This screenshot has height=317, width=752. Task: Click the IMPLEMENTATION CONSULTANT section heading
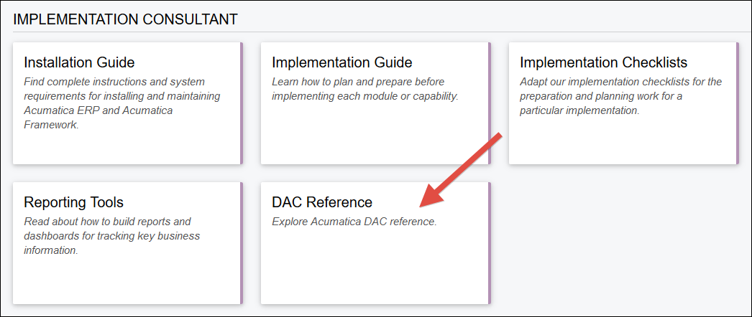click(125, 19)
